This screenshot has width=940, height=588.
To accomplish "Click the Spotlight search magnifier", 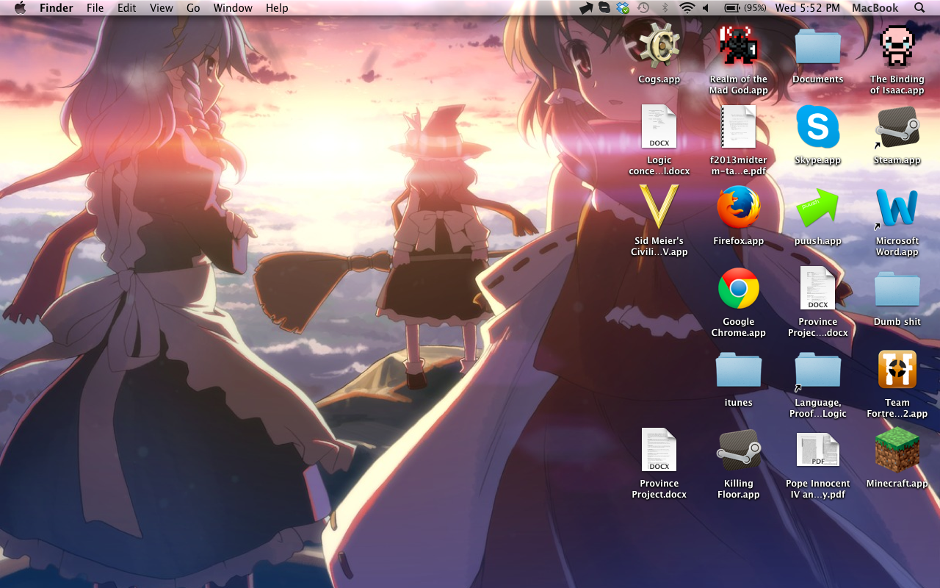I will (x=919, y=8).
